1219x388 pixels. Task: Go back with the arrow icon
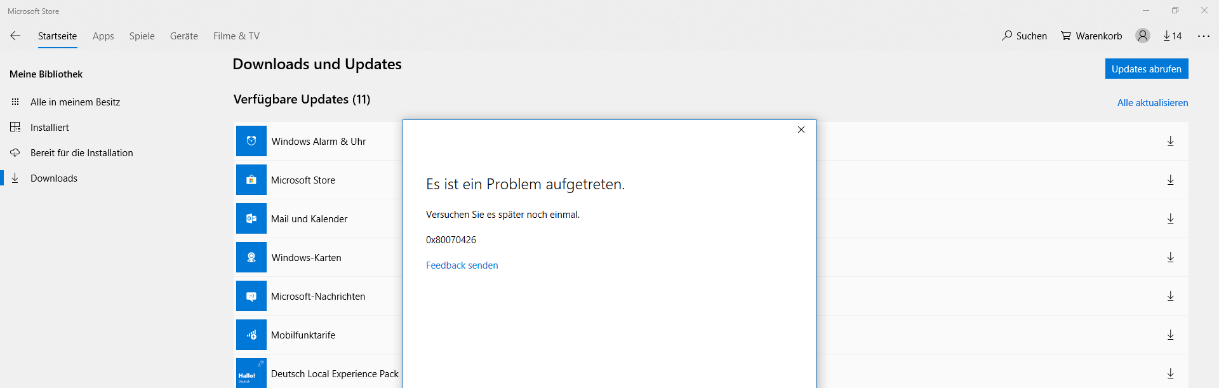(x=15, y=36)
